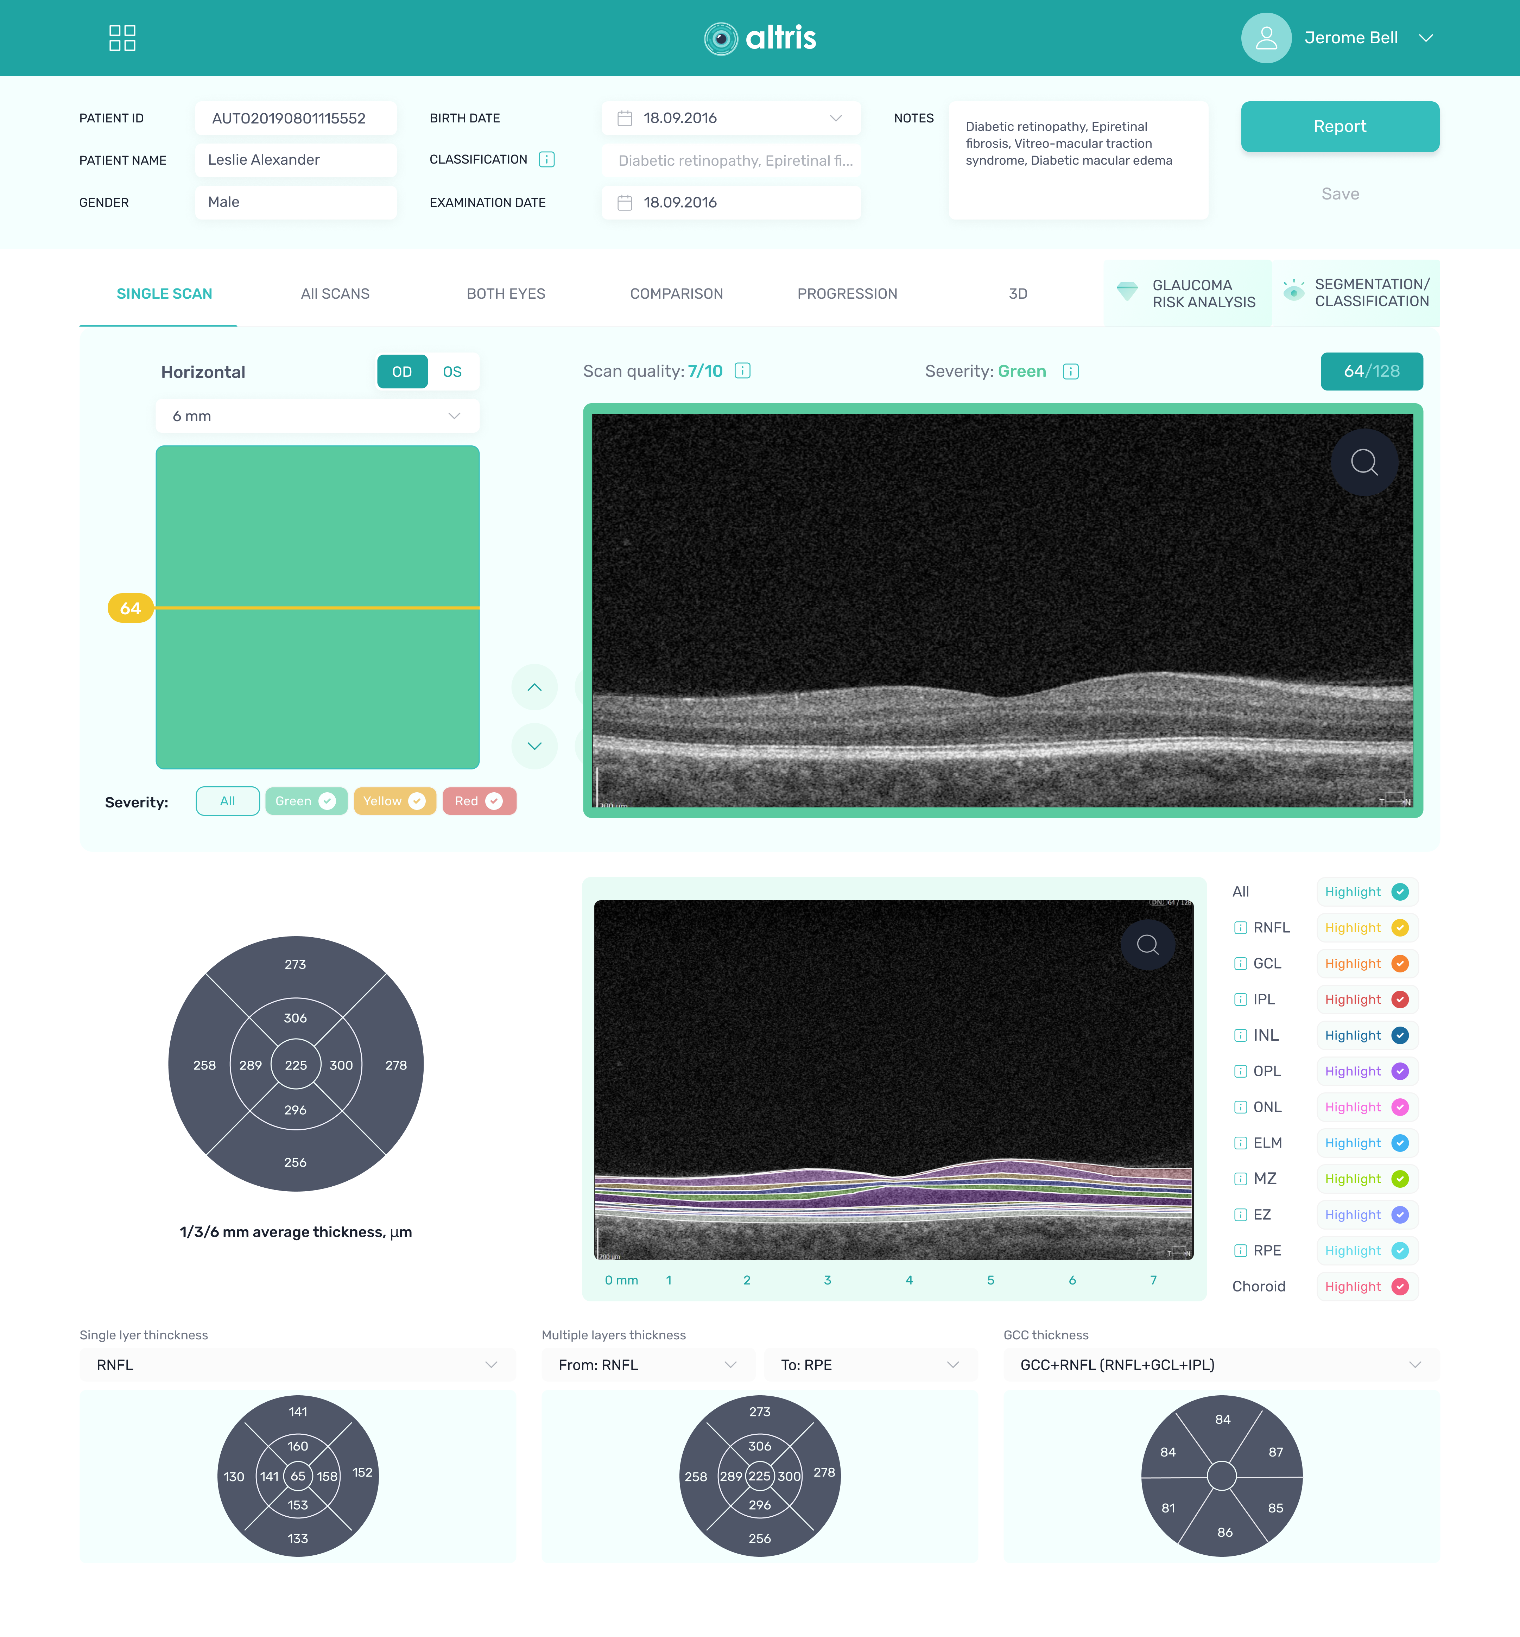Toggle the Yellow severity filter
This screenshot has height=1637, width=1520.
394,801
